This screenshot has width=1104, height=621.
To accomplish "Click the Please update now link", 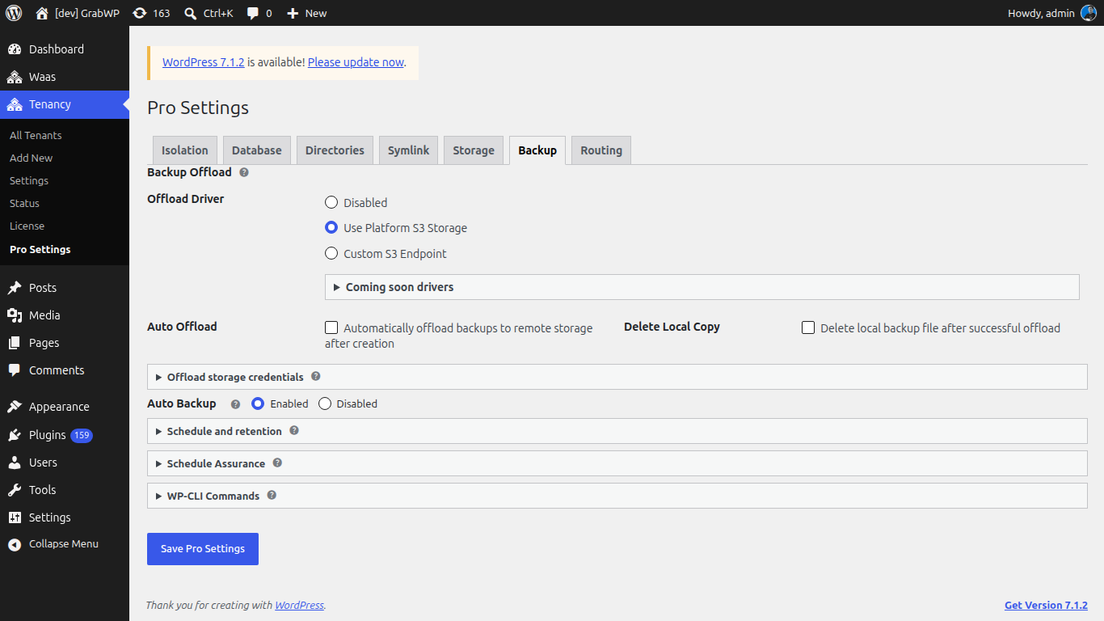I will pyautogui.click(x=356, y=62).
